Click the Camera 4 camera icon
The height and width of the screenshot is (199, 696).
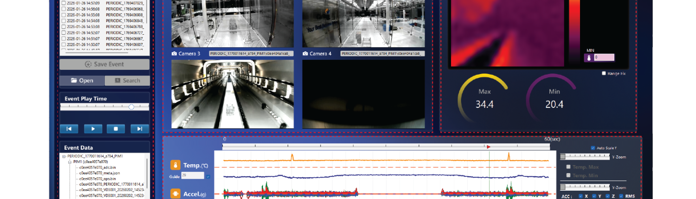(x=306, y=54)
